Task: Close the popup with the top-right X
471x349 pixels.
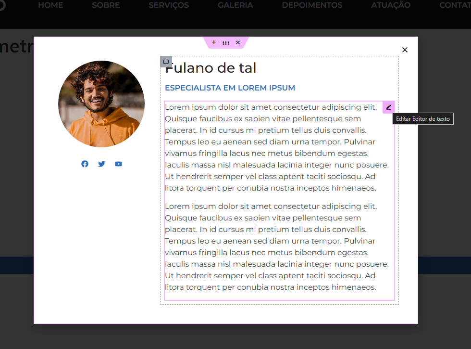Action: (x=405, y=50)
